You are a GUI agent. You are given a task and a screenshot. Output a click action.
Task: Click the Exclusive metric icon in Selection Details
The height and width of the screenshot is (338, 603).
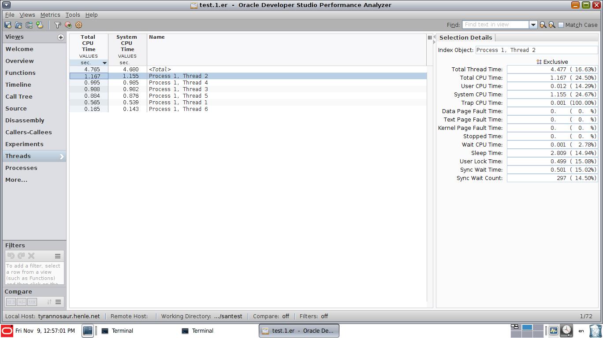(x=539, y=62)
